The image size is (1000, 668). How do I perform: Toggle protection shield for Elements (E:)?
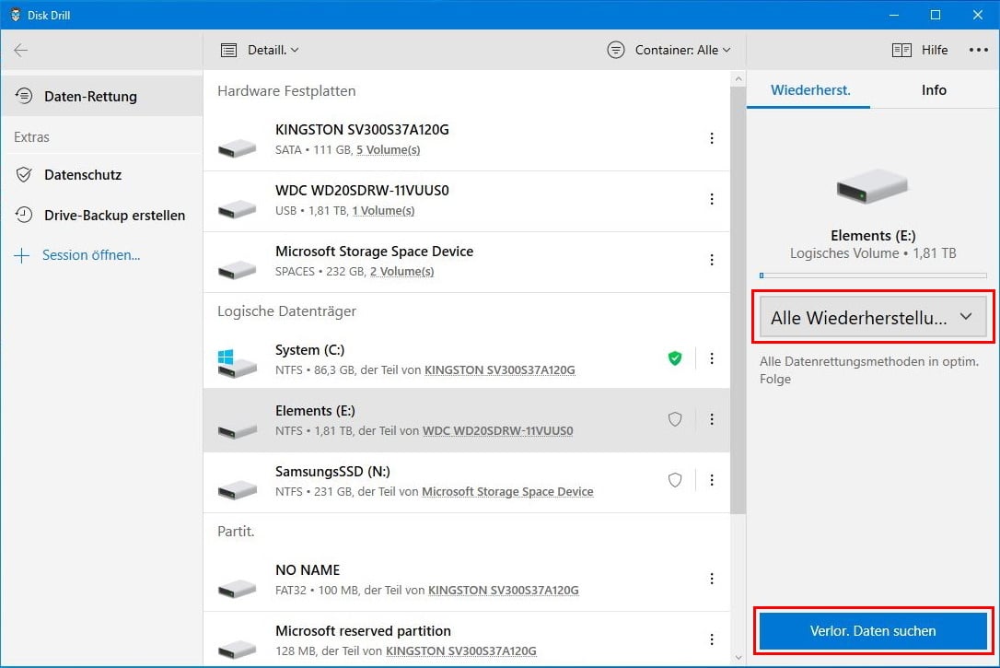[x=675, y=419]
